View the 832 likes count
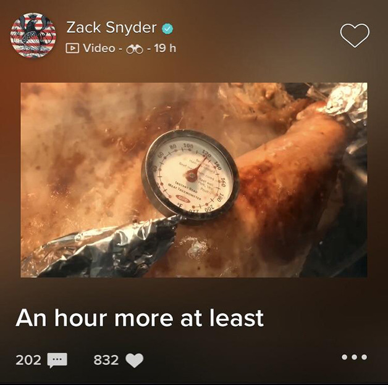The height and width of the screenshot is (385, 388). pos(106,360)
